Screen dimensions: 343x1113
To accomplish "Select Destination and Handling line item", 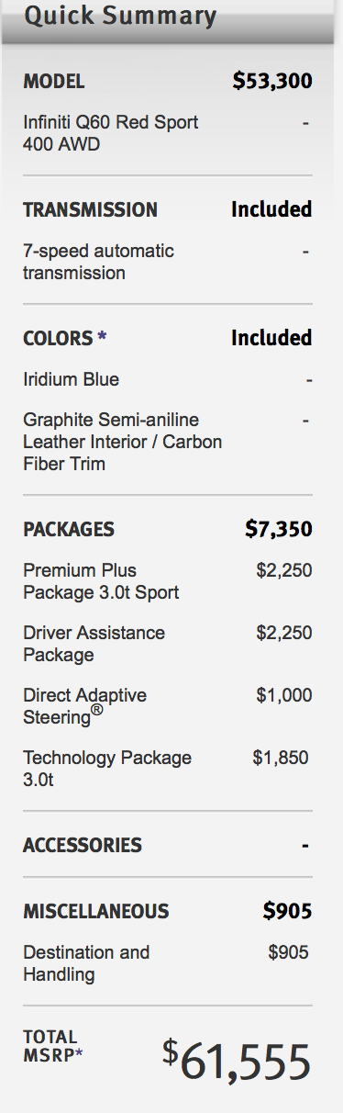I will pyautogui.click(x=86, y=963).
